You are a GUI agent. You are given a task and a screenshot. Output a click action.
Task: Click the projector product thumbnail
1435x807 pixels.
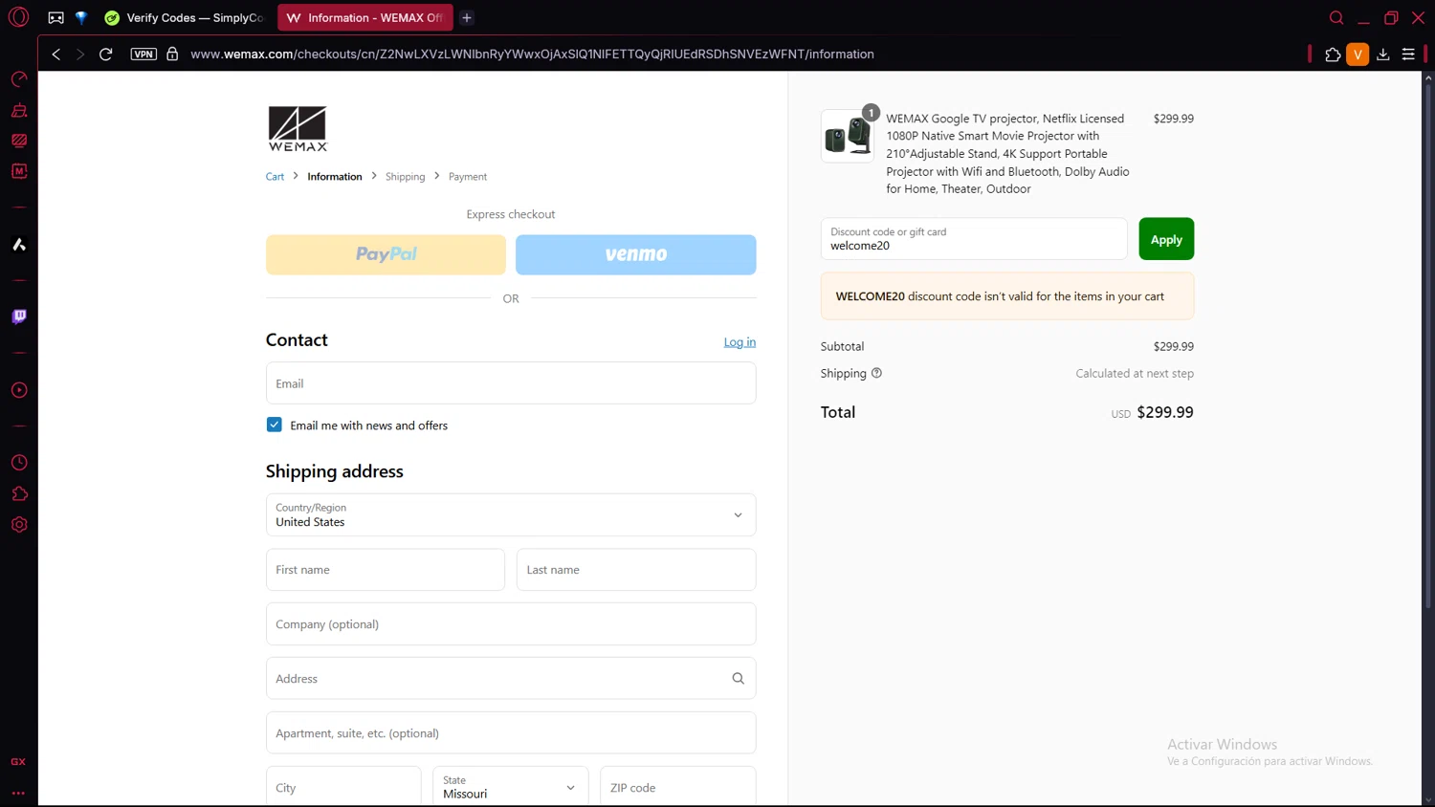[848, 137]
